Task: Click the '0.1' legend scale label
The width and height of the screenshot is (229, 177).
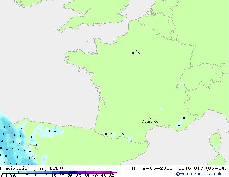Action: 4,176
